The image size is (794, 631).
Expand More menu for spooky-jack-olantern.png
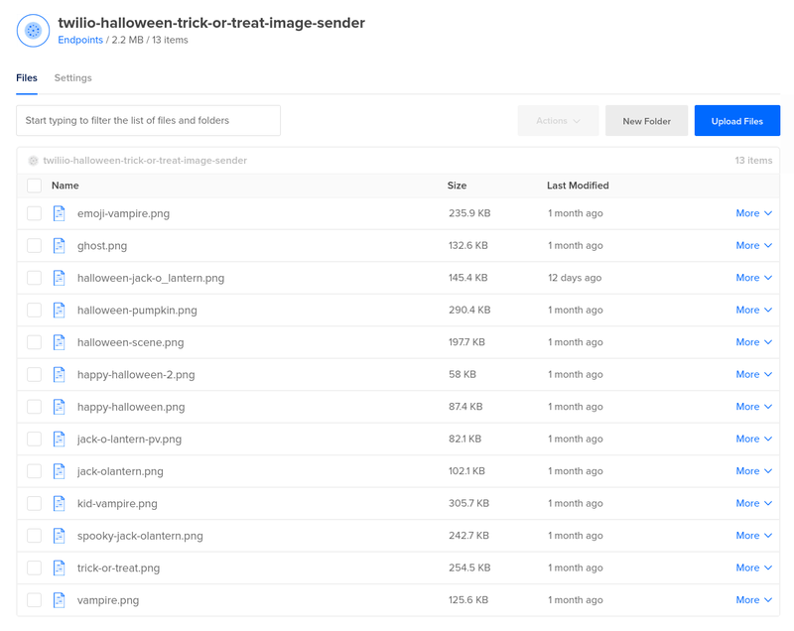(753, 536)
